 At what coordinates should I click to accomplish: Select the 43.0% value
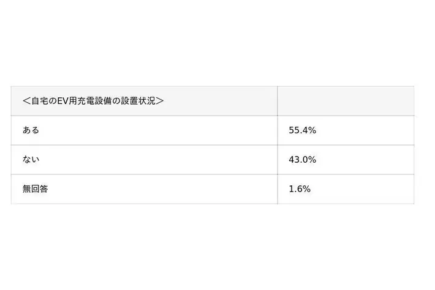pos(303,160)
